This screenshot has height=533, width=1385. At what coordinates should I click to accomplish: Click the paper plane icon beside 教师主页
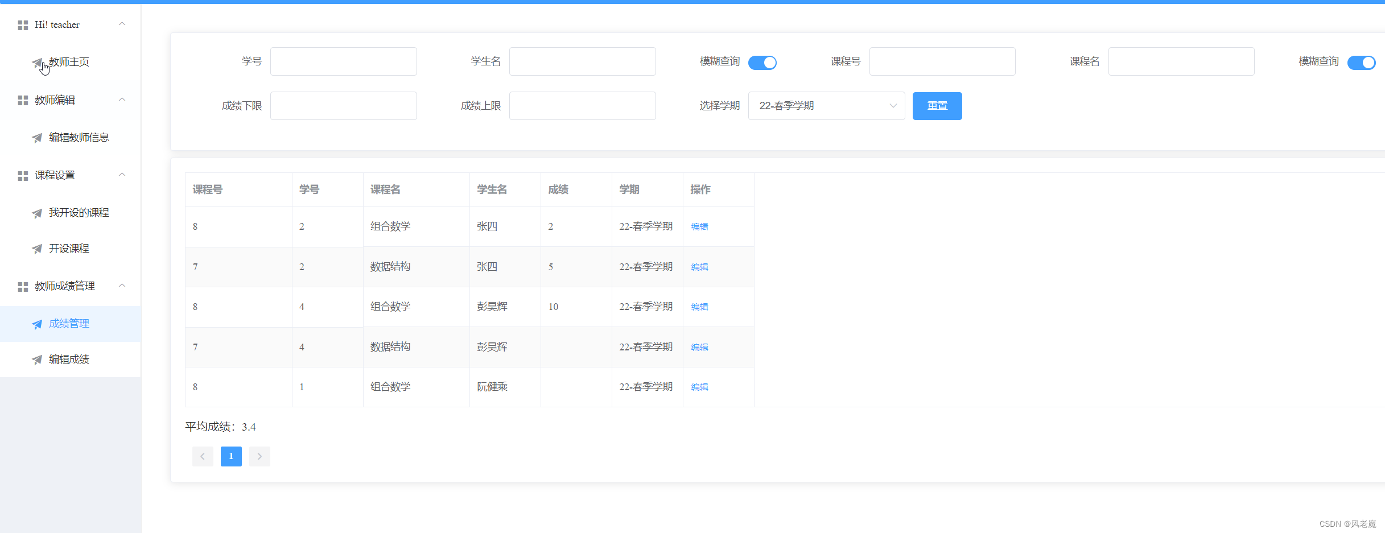[37, 62]
